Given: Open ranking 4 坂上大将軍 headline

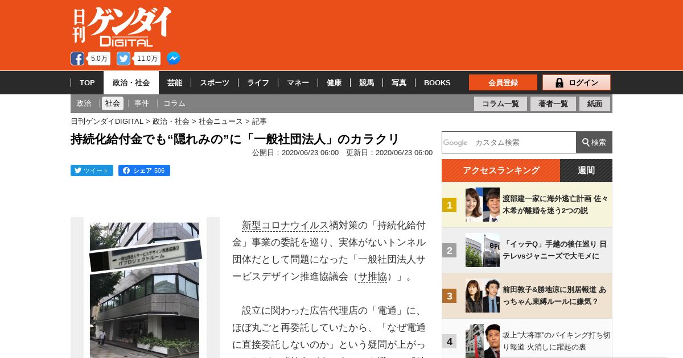Looking at the screenshot, I should point(557,341).
